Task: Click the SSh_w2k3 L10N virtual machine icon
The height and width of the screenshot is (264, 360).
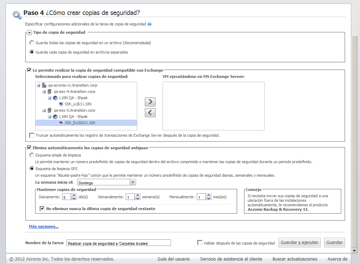Action: point(61,104)
